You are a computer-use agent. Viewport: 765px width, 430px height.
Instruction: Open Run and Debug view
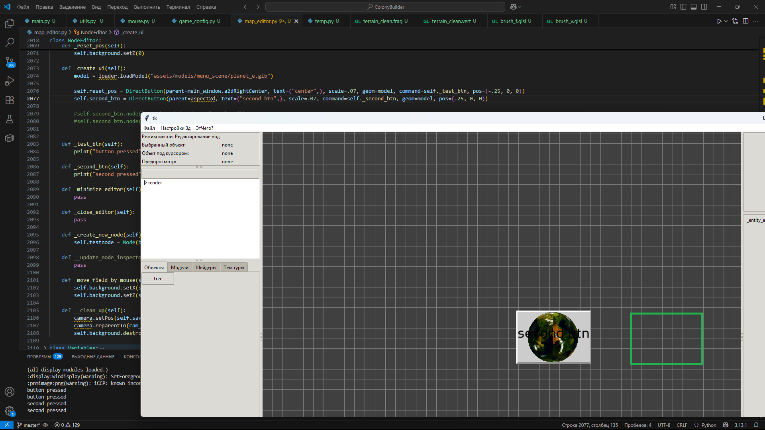tap(10, 81)
